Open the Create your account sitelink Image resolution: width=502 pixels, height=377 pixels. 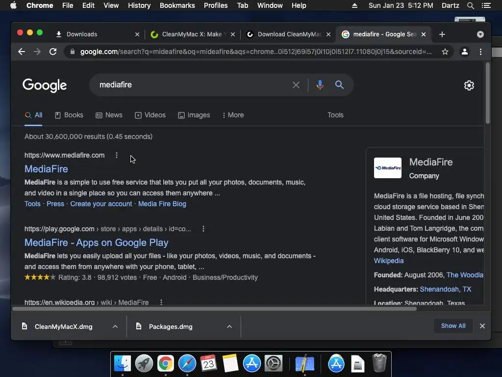(x=101, y=204)
